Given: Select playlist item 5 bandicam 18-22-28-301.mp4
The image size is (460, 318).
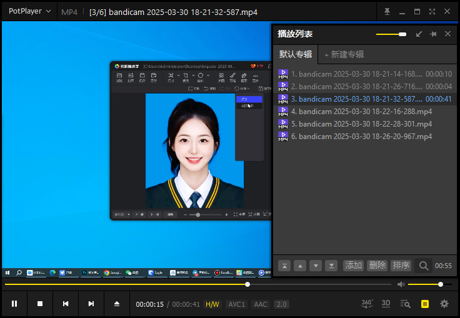Looking at the screenshot, I should tap(365, 124).
